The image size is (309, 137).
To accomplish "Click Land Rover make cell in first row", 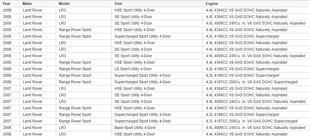I will (x=38, y=10).
